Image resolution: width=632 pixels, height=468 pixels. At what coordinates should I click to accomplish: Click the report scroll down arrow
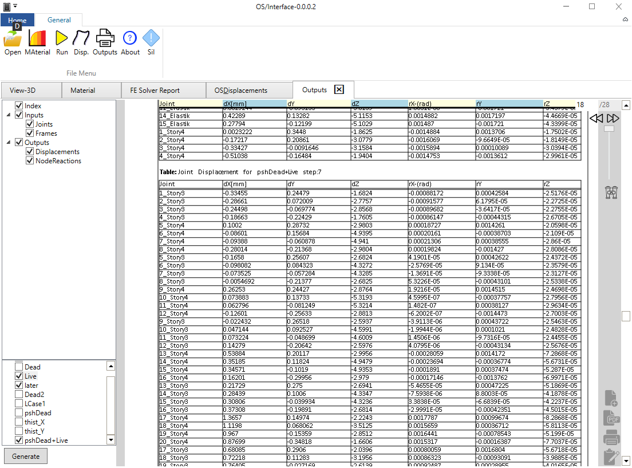click(626, 461)
